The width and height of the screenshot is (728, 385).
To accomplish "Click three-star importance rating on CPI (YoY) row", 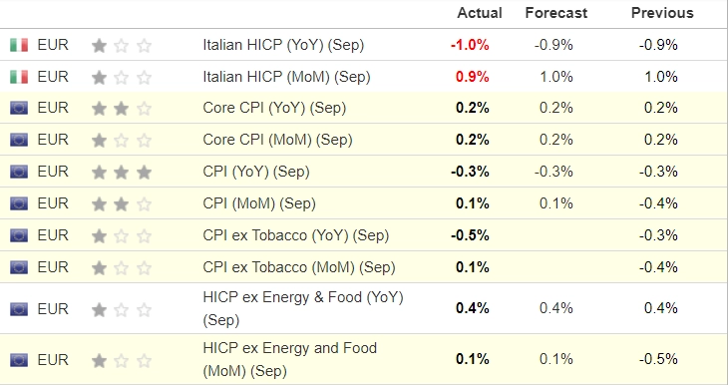I will (x=122, y=173).
